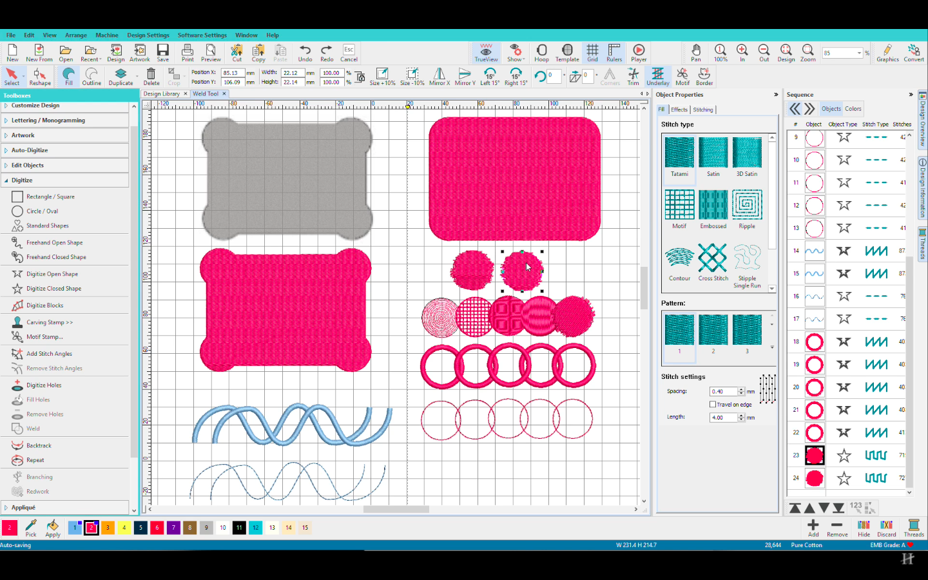Select Digitize Blocks tool
Image resolution: width=928 pixels, height=580 pixels.
coord(44,305)
